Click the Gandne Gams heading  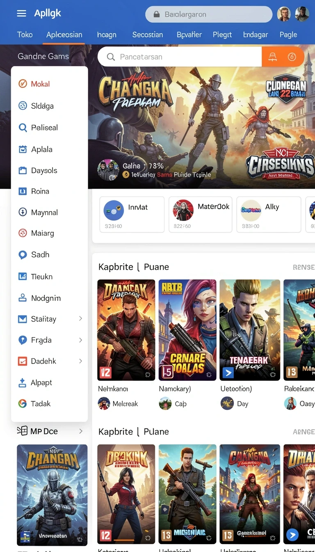pos(43,56)
